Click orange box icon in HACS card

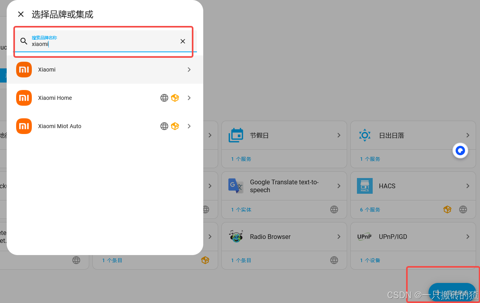[x=447, y=209]
